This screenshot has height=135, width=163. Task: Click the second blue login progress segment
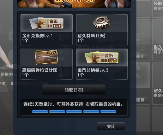pos(57,111)
